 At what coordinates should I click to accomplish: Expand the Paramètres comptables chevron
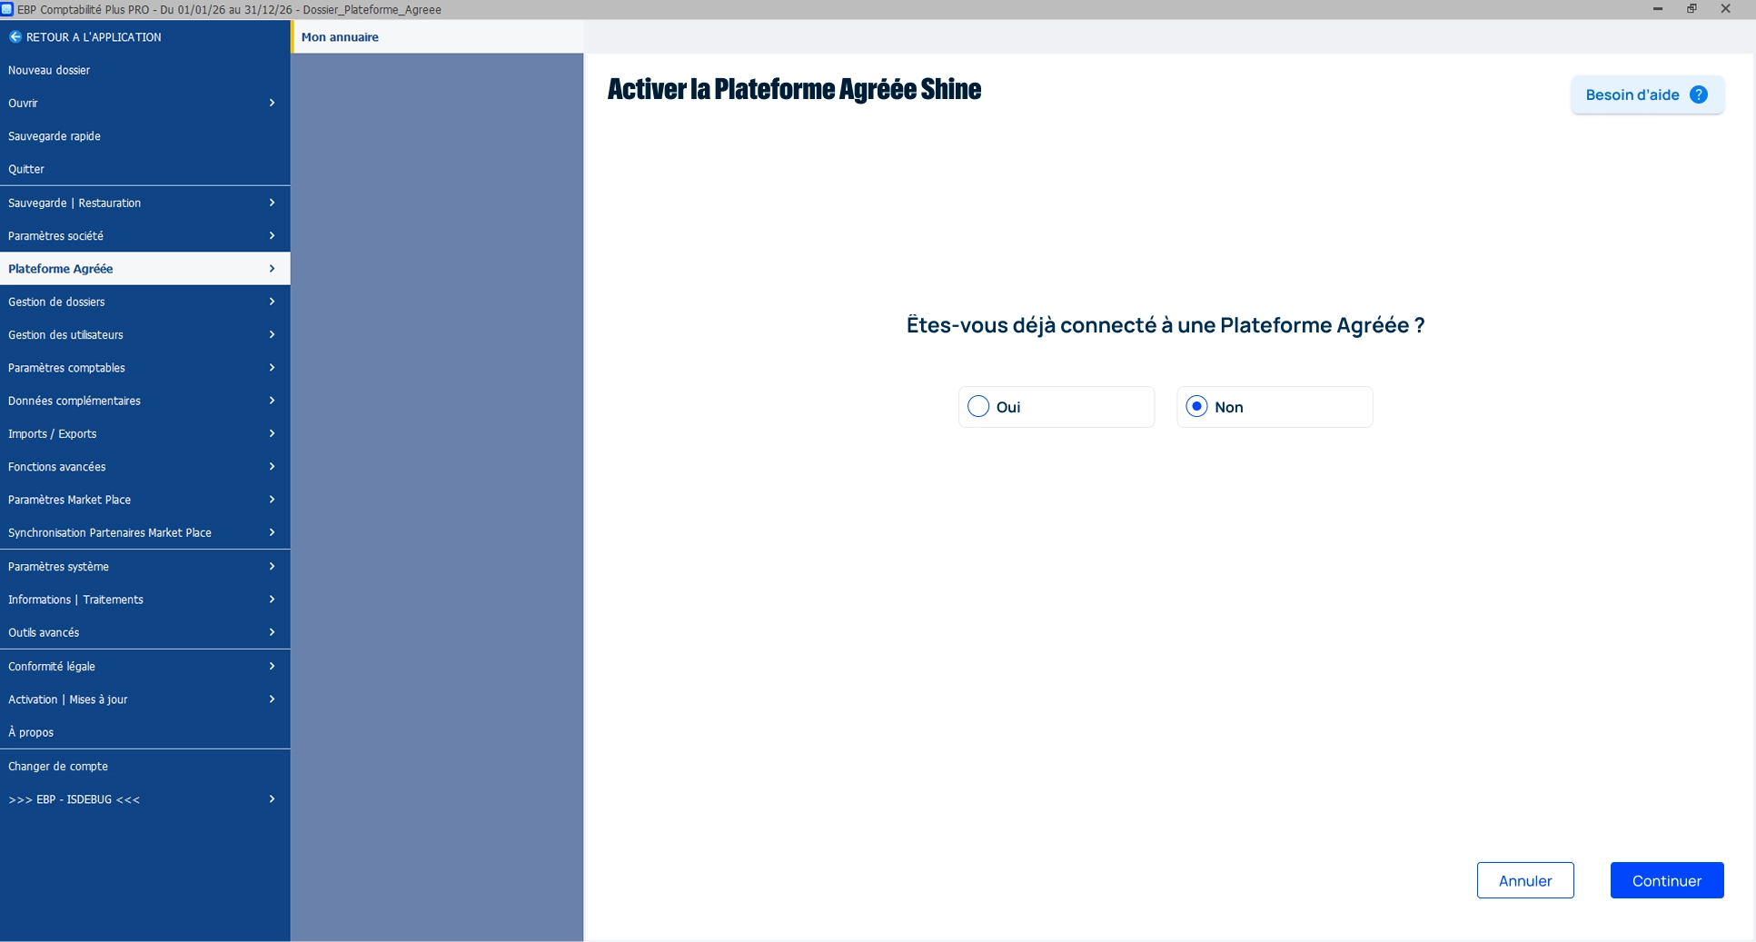272,368
